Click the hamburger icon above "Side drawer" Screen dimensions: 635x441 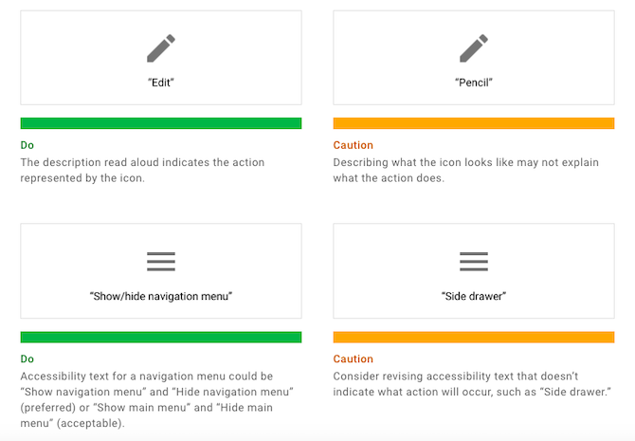pyautogui.click(x=474, y=262)
